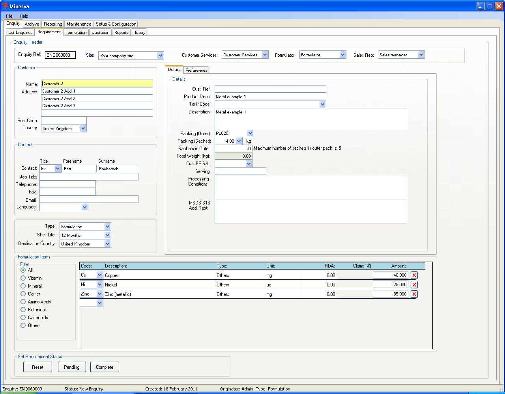Set requirement status to Pending

(72, 367)
